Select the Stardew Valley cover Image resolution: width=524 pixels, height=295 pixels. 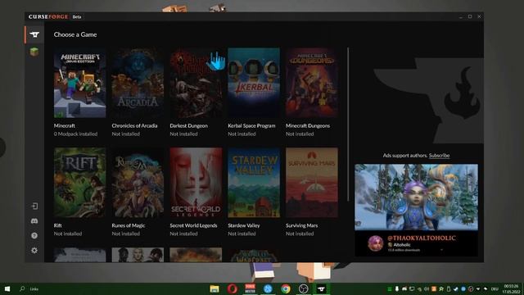pos(254,183)
